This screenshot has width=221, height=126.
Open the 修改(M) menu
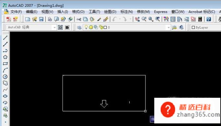pos(143,12)
